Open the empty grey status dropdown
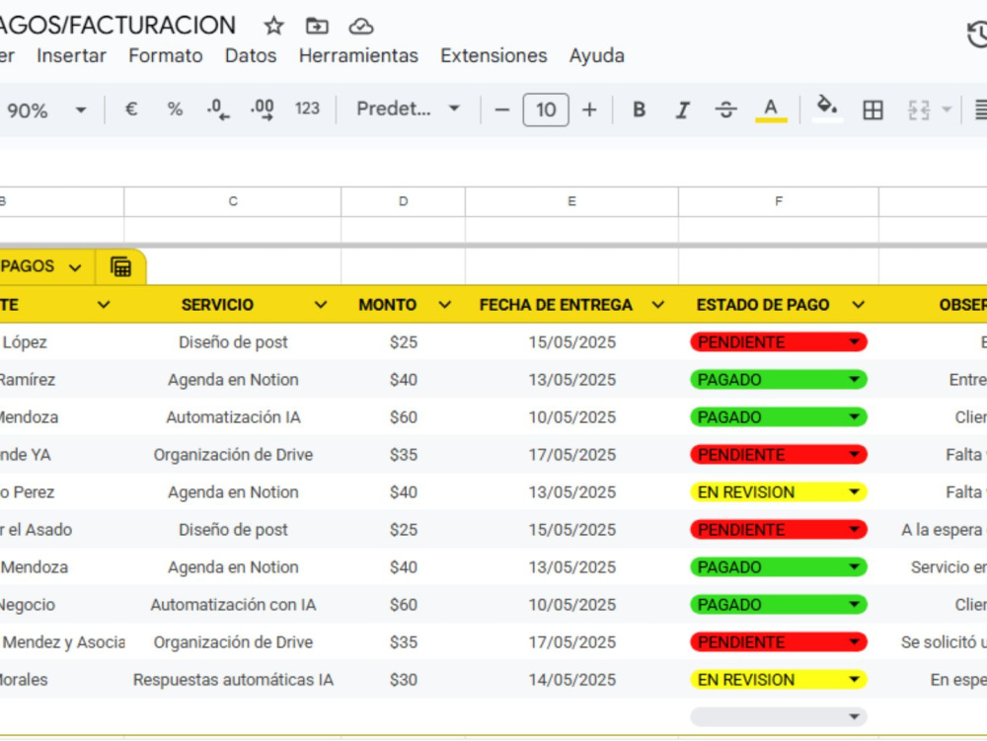The width and height of the screenshot is (987, 741). coord(779,716)
